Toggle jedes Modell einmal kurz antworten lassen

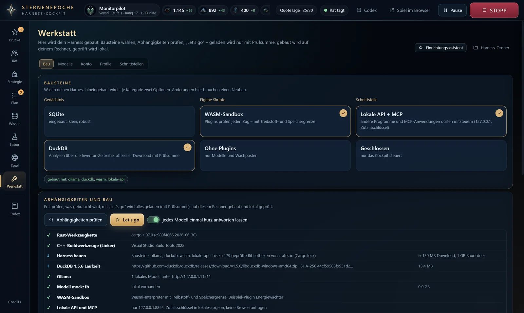pyautogui.click(x=153, y=220)
